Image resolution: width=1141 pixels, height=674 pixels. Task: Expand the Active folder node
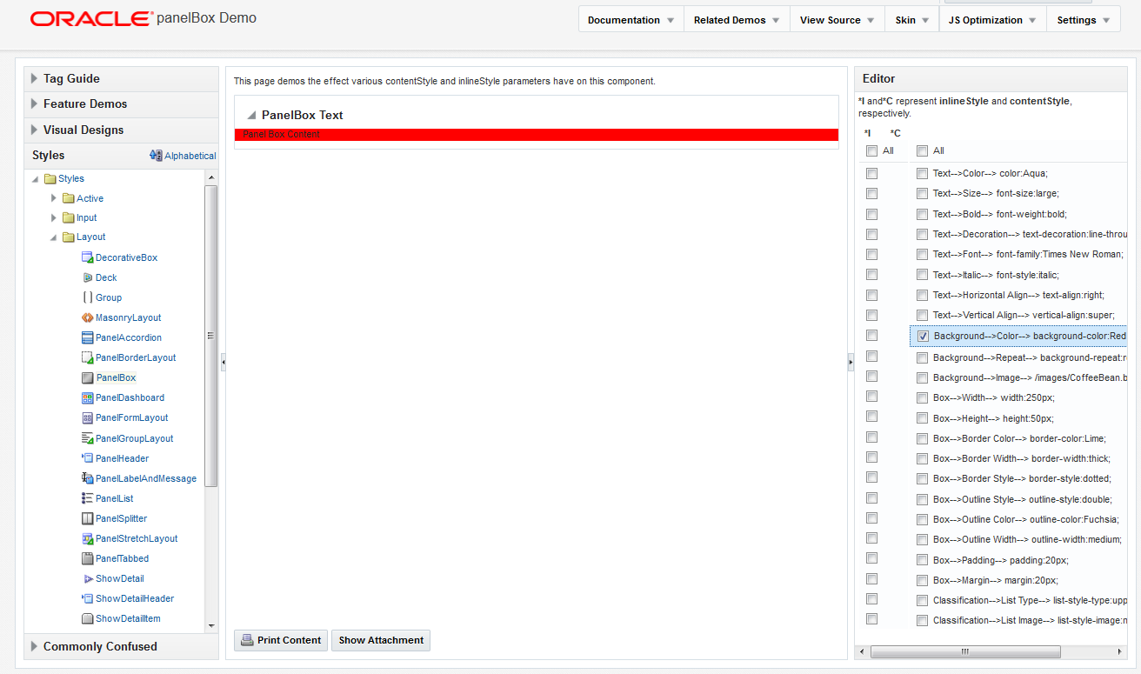(54, 198)
